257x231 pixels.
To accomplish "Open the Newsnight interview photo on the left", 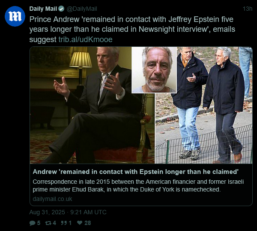I will point(92,105).
